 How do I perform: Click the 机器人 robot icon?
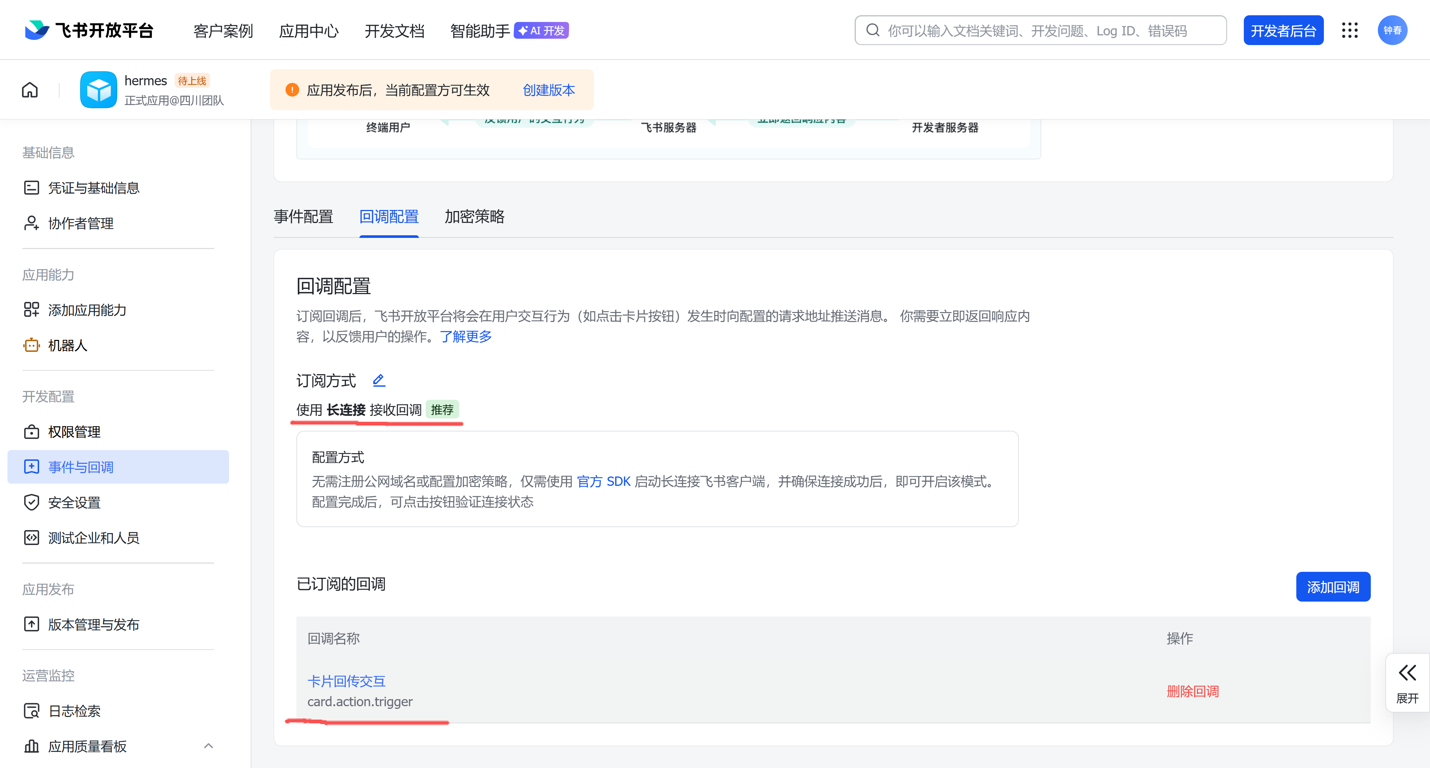32,345
